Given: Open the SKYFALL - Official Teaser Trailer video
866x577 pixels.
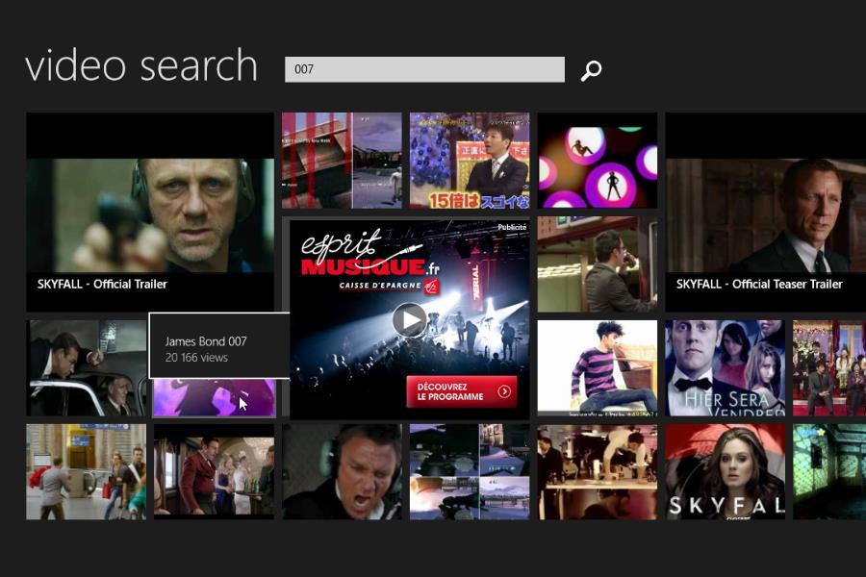Looking at the screenshot, I should pos(766,212).
